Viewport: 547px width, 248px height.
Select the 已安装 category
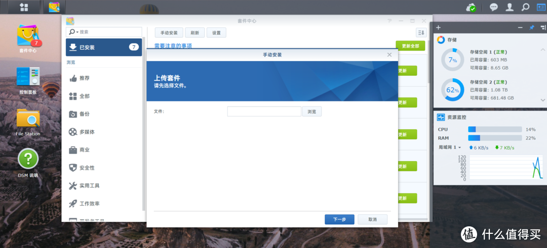(104, 47)
